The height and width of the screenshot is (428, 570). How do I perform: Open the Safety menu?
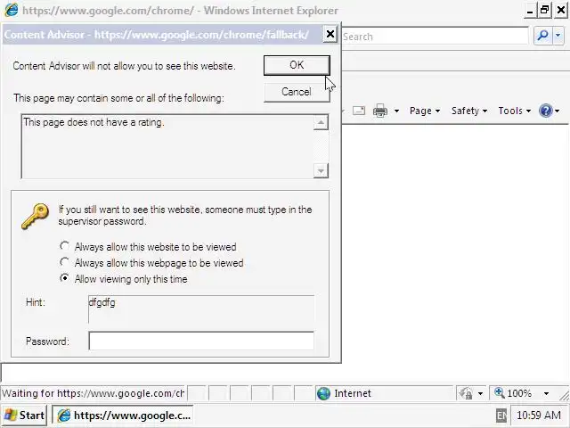[469, 111]
